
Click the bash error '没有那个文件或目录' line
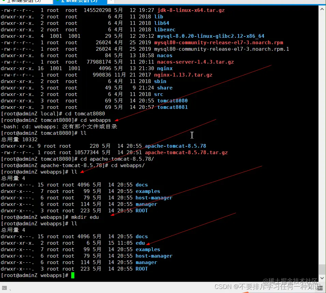pyautogui.click(x=59, y=127)
